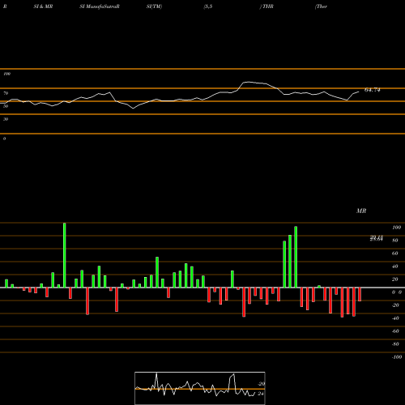
Task: Click the -20 label on the MR axis
Action: click(x=395, y=305)
